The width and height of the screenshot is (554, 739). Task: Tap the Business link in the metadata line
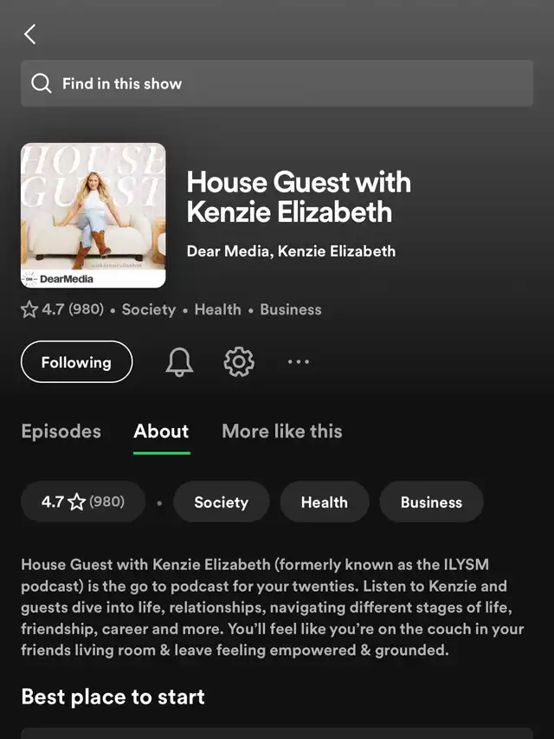291,309
